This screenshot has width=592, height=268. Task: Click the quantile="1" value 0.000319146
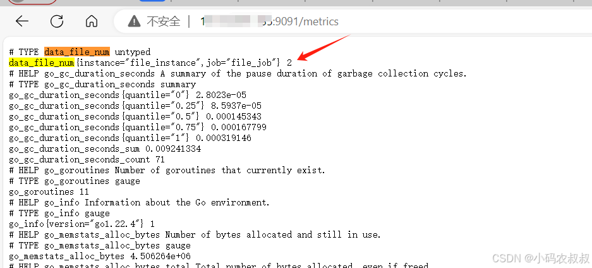pyautogui.click(x=224, y=138)
